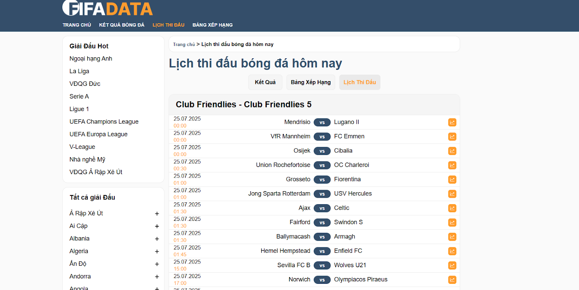Image resolution: width=579 pixels, height=290 pixels.
Task: Click the VfR Mannheim team name
Action: 290,136
